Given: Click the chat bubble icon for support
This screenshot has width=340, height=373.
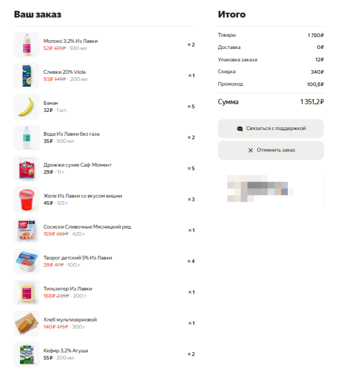Looking at the screenshot, I should click(240, 128).
